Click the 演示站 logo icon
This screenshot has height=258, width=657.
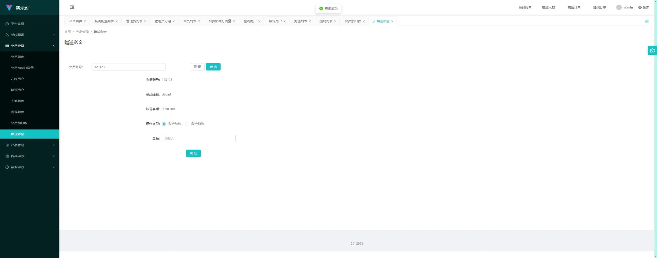(9, 8)
